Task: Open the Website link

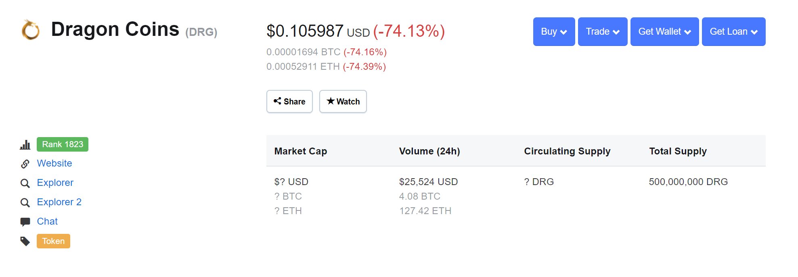Action: [x=54, y=163]
